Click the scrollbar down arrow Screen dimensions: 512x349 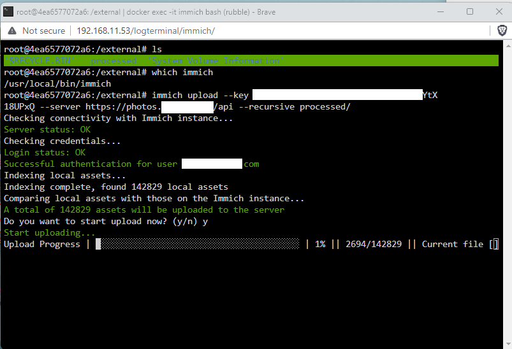508,344
